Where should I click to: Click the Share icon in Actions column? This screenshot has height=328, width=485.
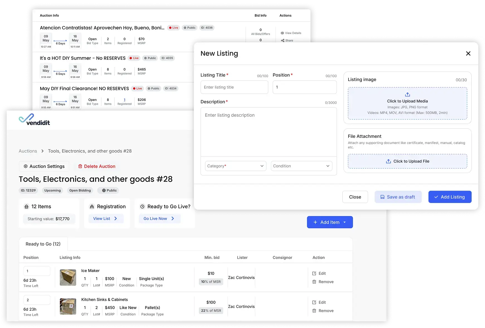282,41
